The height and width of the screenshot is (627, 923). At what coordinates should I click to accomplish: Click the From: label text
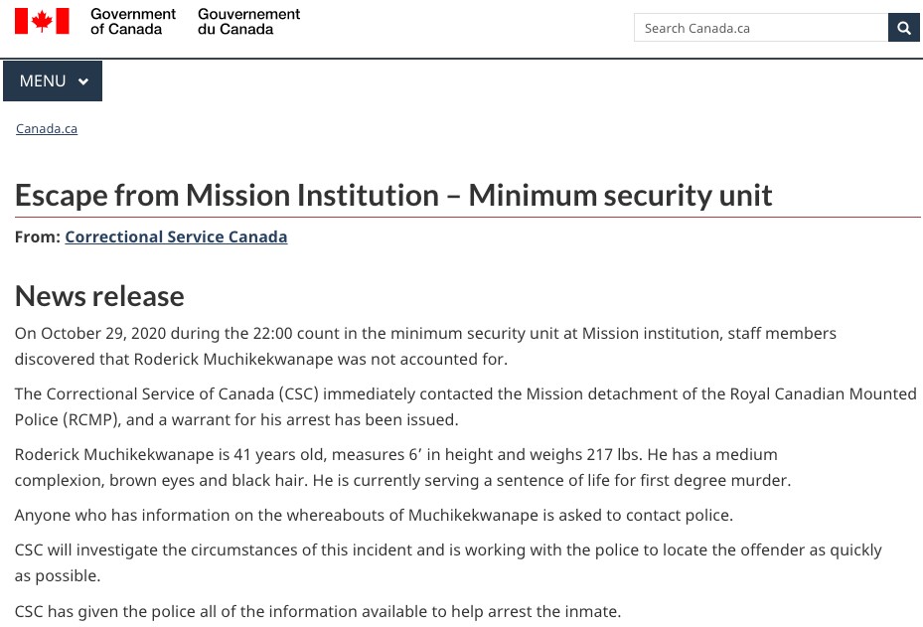pos(38,236)
